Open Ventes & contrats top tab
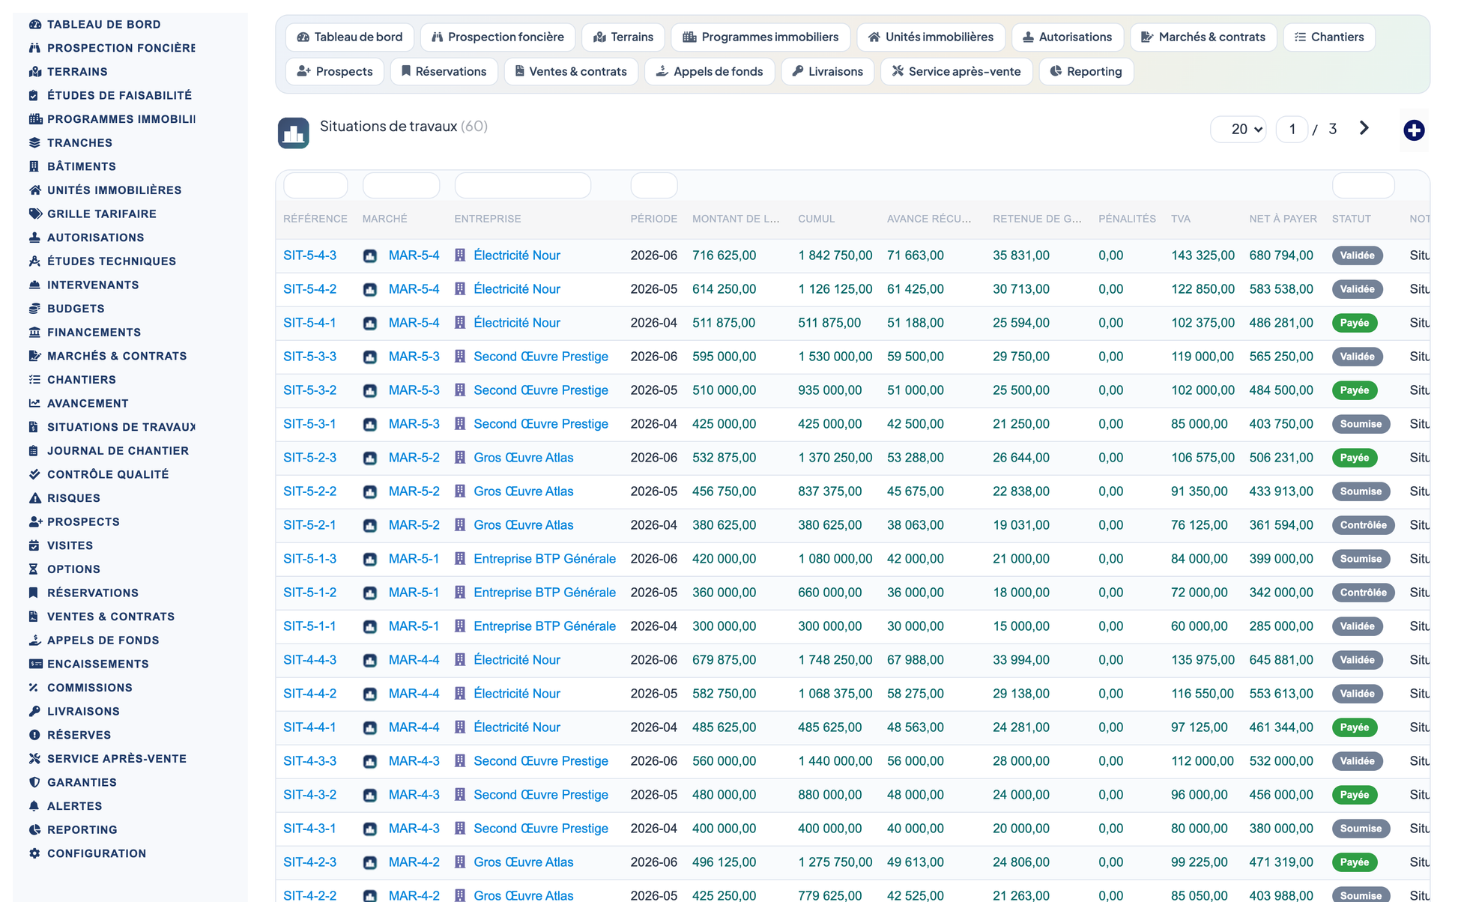Screen dimensions: 1458x902 tap(571, 71)
